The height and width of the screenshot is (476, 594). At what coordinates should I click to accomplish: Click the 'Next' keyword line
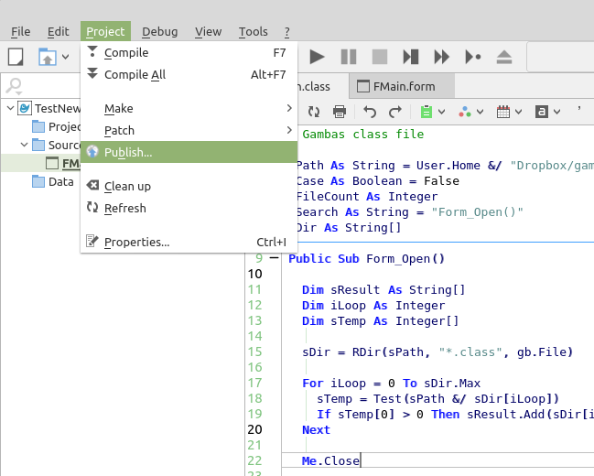pos(316,429)
